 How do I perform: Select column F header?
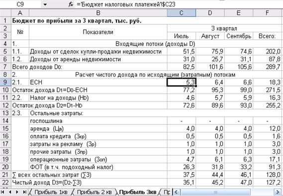268,13
